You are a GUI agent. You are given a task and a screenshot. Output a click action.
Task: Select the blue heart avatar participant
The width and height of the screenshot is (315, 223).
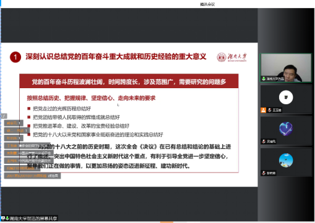[x=286, y=131]
